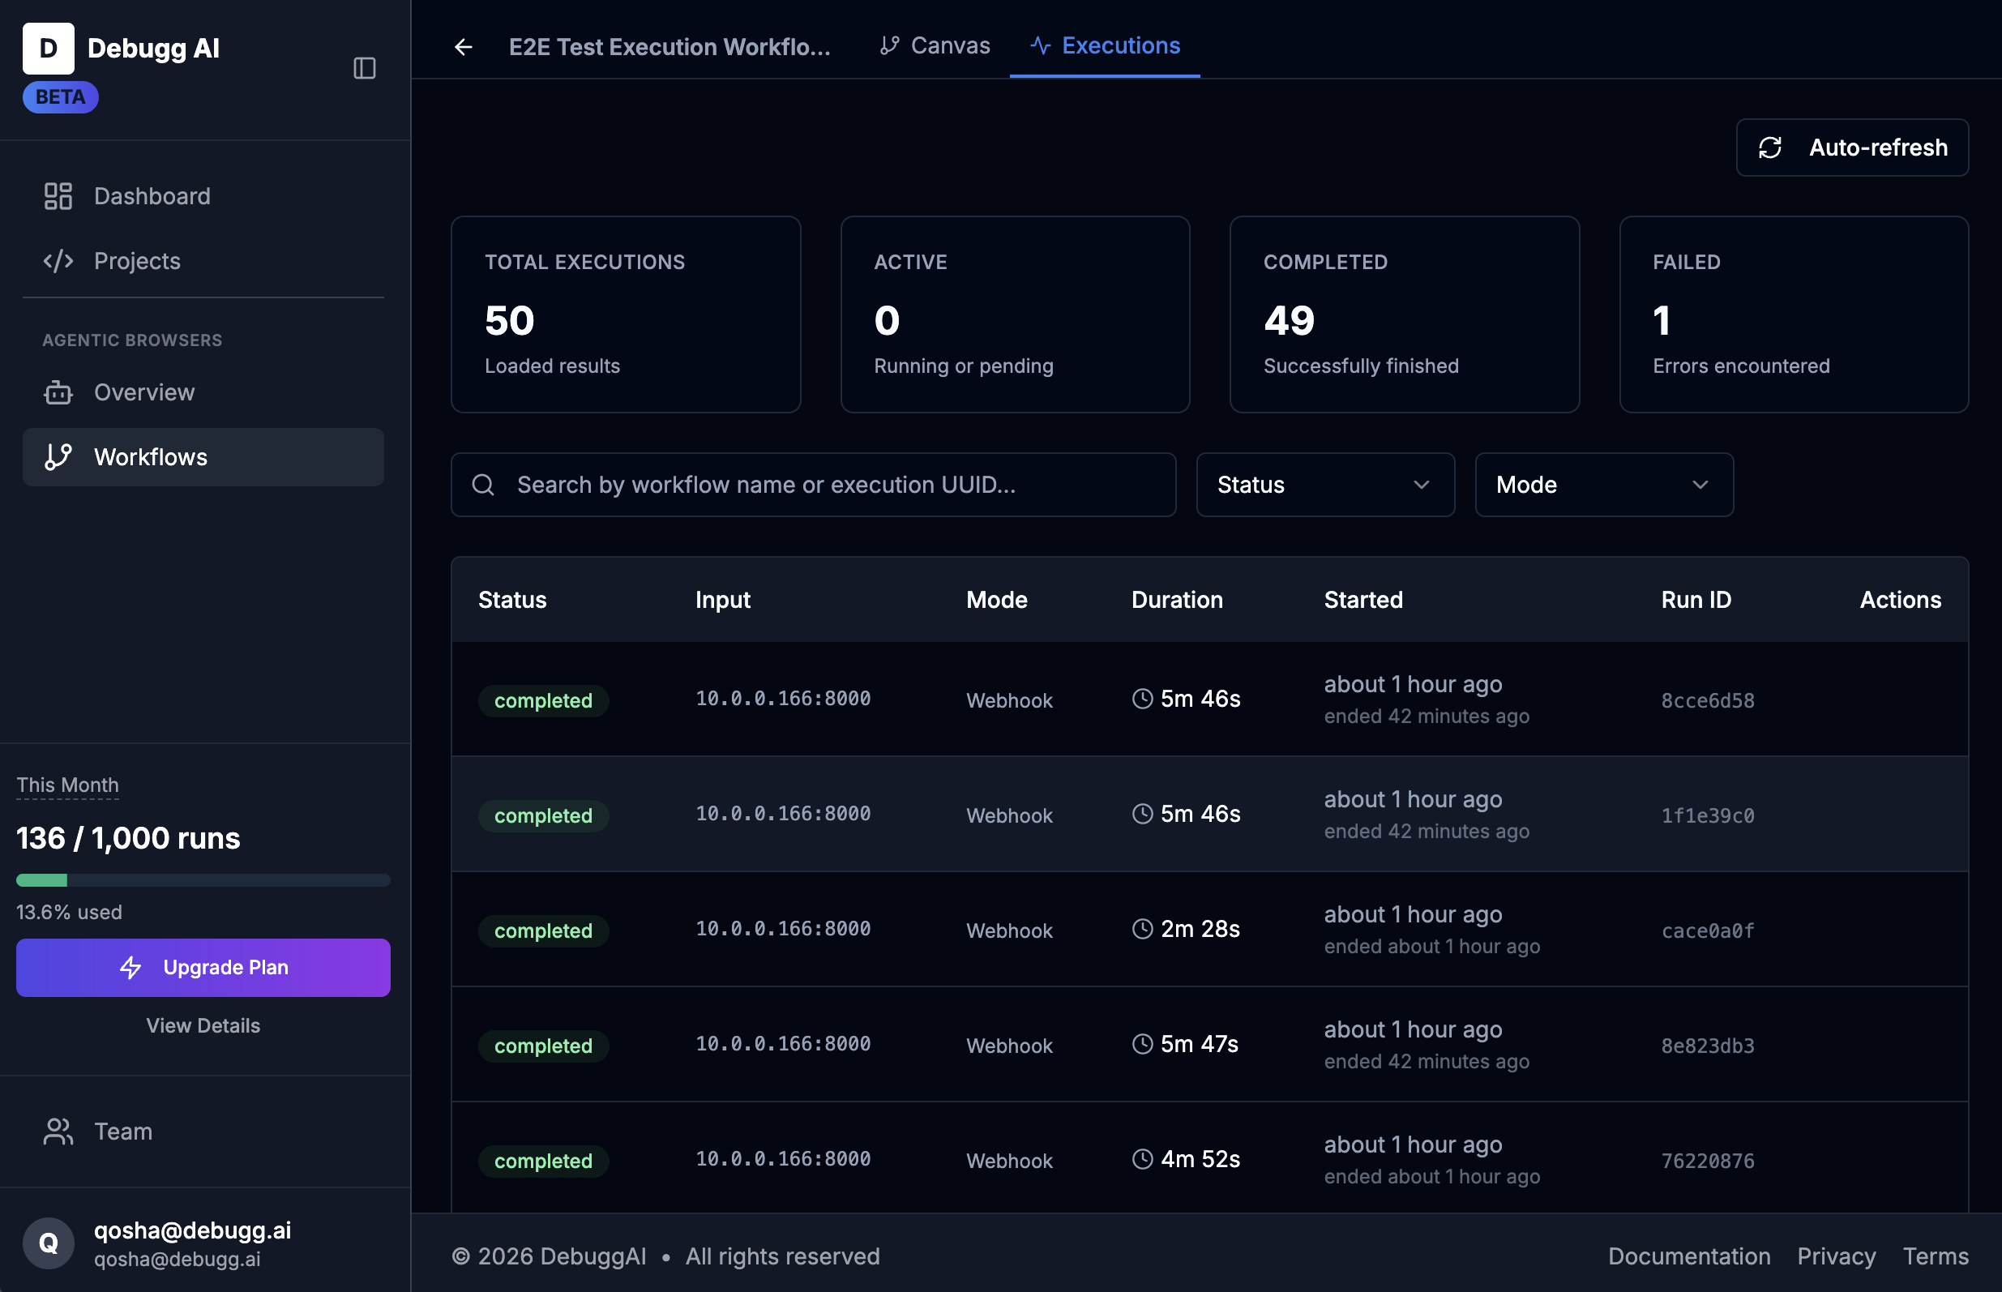Open View Details under the usage meter
This screenshot has width=2002, height=1292.
[203, 1025]
